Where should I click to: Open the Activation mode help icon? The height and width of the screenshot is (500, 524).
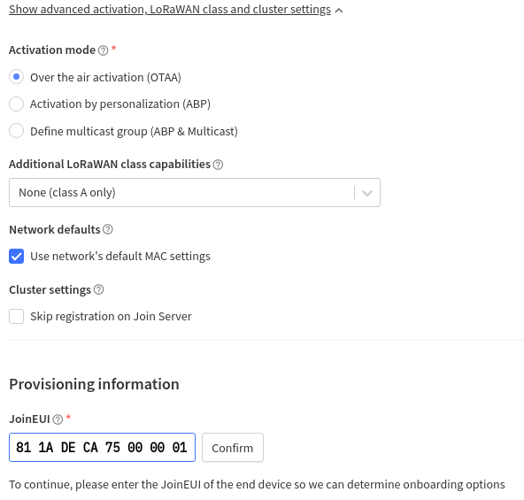pos(103,50)
